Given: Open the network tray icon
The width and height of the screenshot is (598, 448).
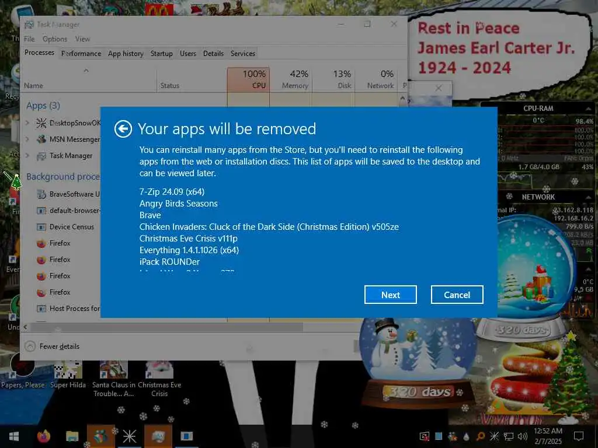Looking at the screenshot, I should coord(509,436).
